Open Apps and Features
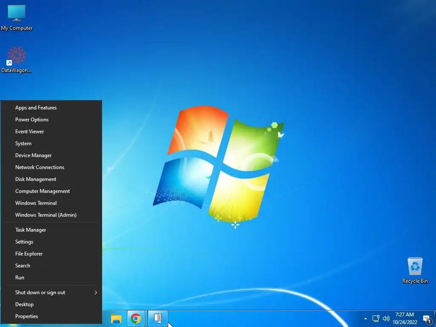Image resolution: width=436 pixels, height=327 pixels. [52, 108]
